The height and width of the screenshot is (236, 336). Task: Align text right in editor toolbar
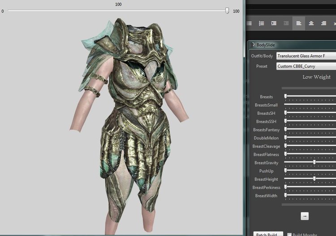tap(323, 23)
